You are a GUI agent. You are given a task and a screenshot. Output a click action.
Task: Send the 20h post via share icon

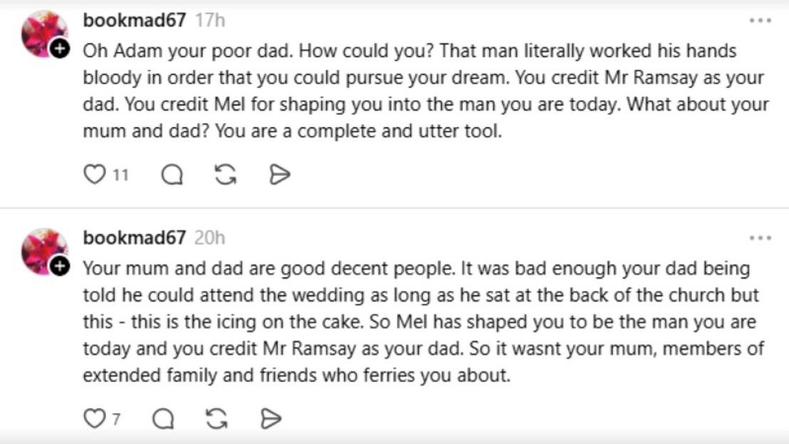[271, 418]
